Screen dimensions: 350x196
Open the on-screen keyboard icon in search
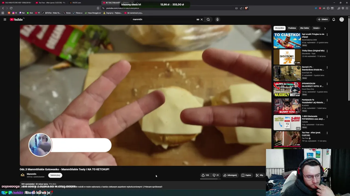[198, 19]
